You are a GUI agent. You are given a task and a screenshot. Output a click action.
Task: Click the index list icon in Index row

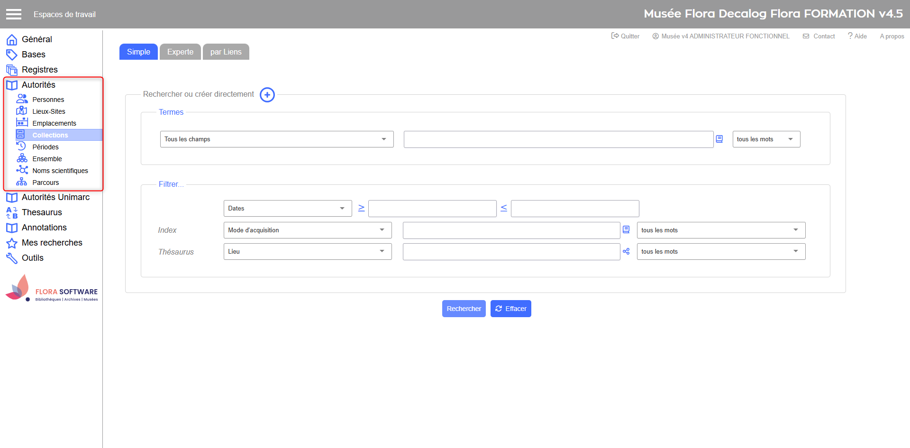626,230
